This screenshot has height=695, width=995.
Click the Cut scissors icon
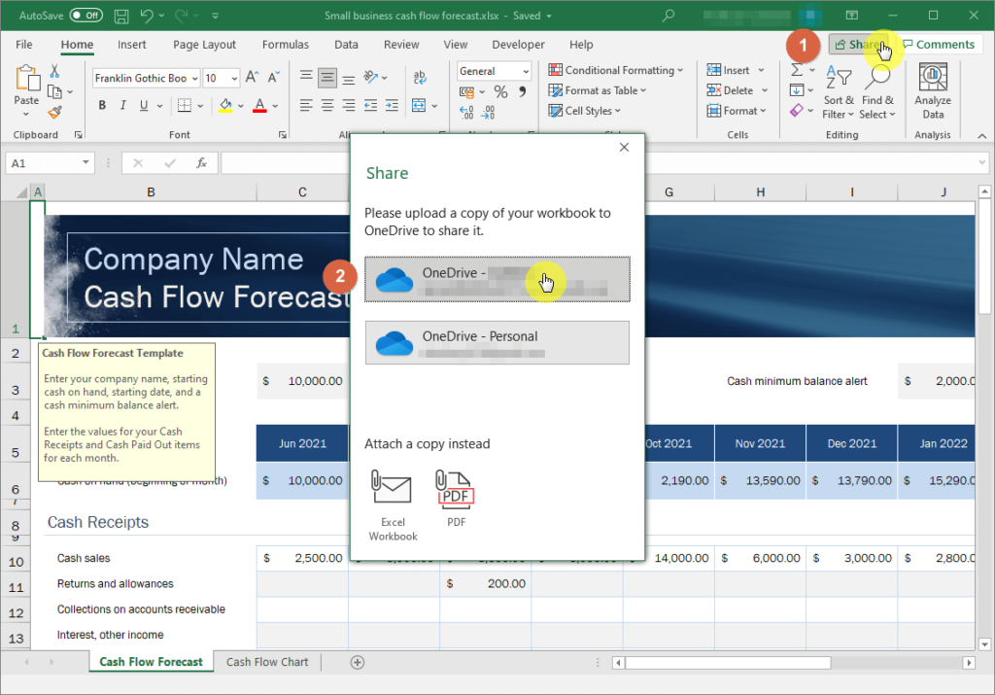pyautogui.click(x=54, y=70)
